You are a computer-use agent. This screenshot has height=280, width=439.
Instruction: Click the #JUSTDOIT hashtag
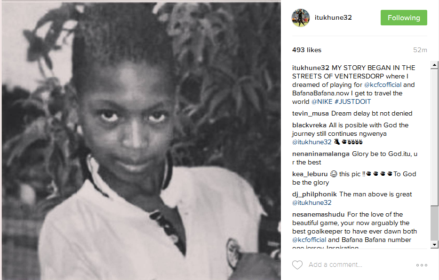pyautogui.click(x=353, y=101)
